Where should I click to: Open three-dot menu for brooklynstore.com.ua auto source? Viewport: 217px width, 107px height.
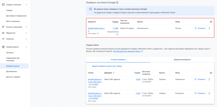pos(209,28)
